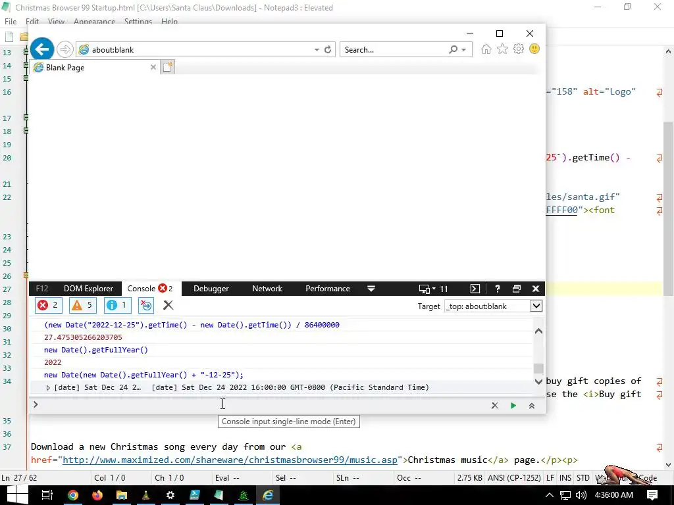Expand the search provider dropdown arrow

point(464,50)
